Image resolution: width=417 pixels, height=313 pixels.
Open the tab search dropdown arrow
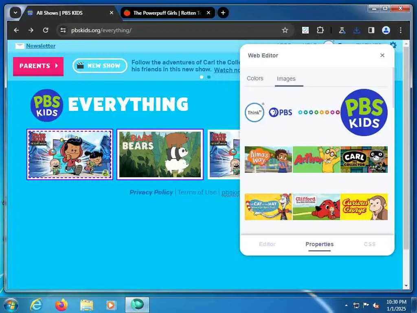coord(15,13)
